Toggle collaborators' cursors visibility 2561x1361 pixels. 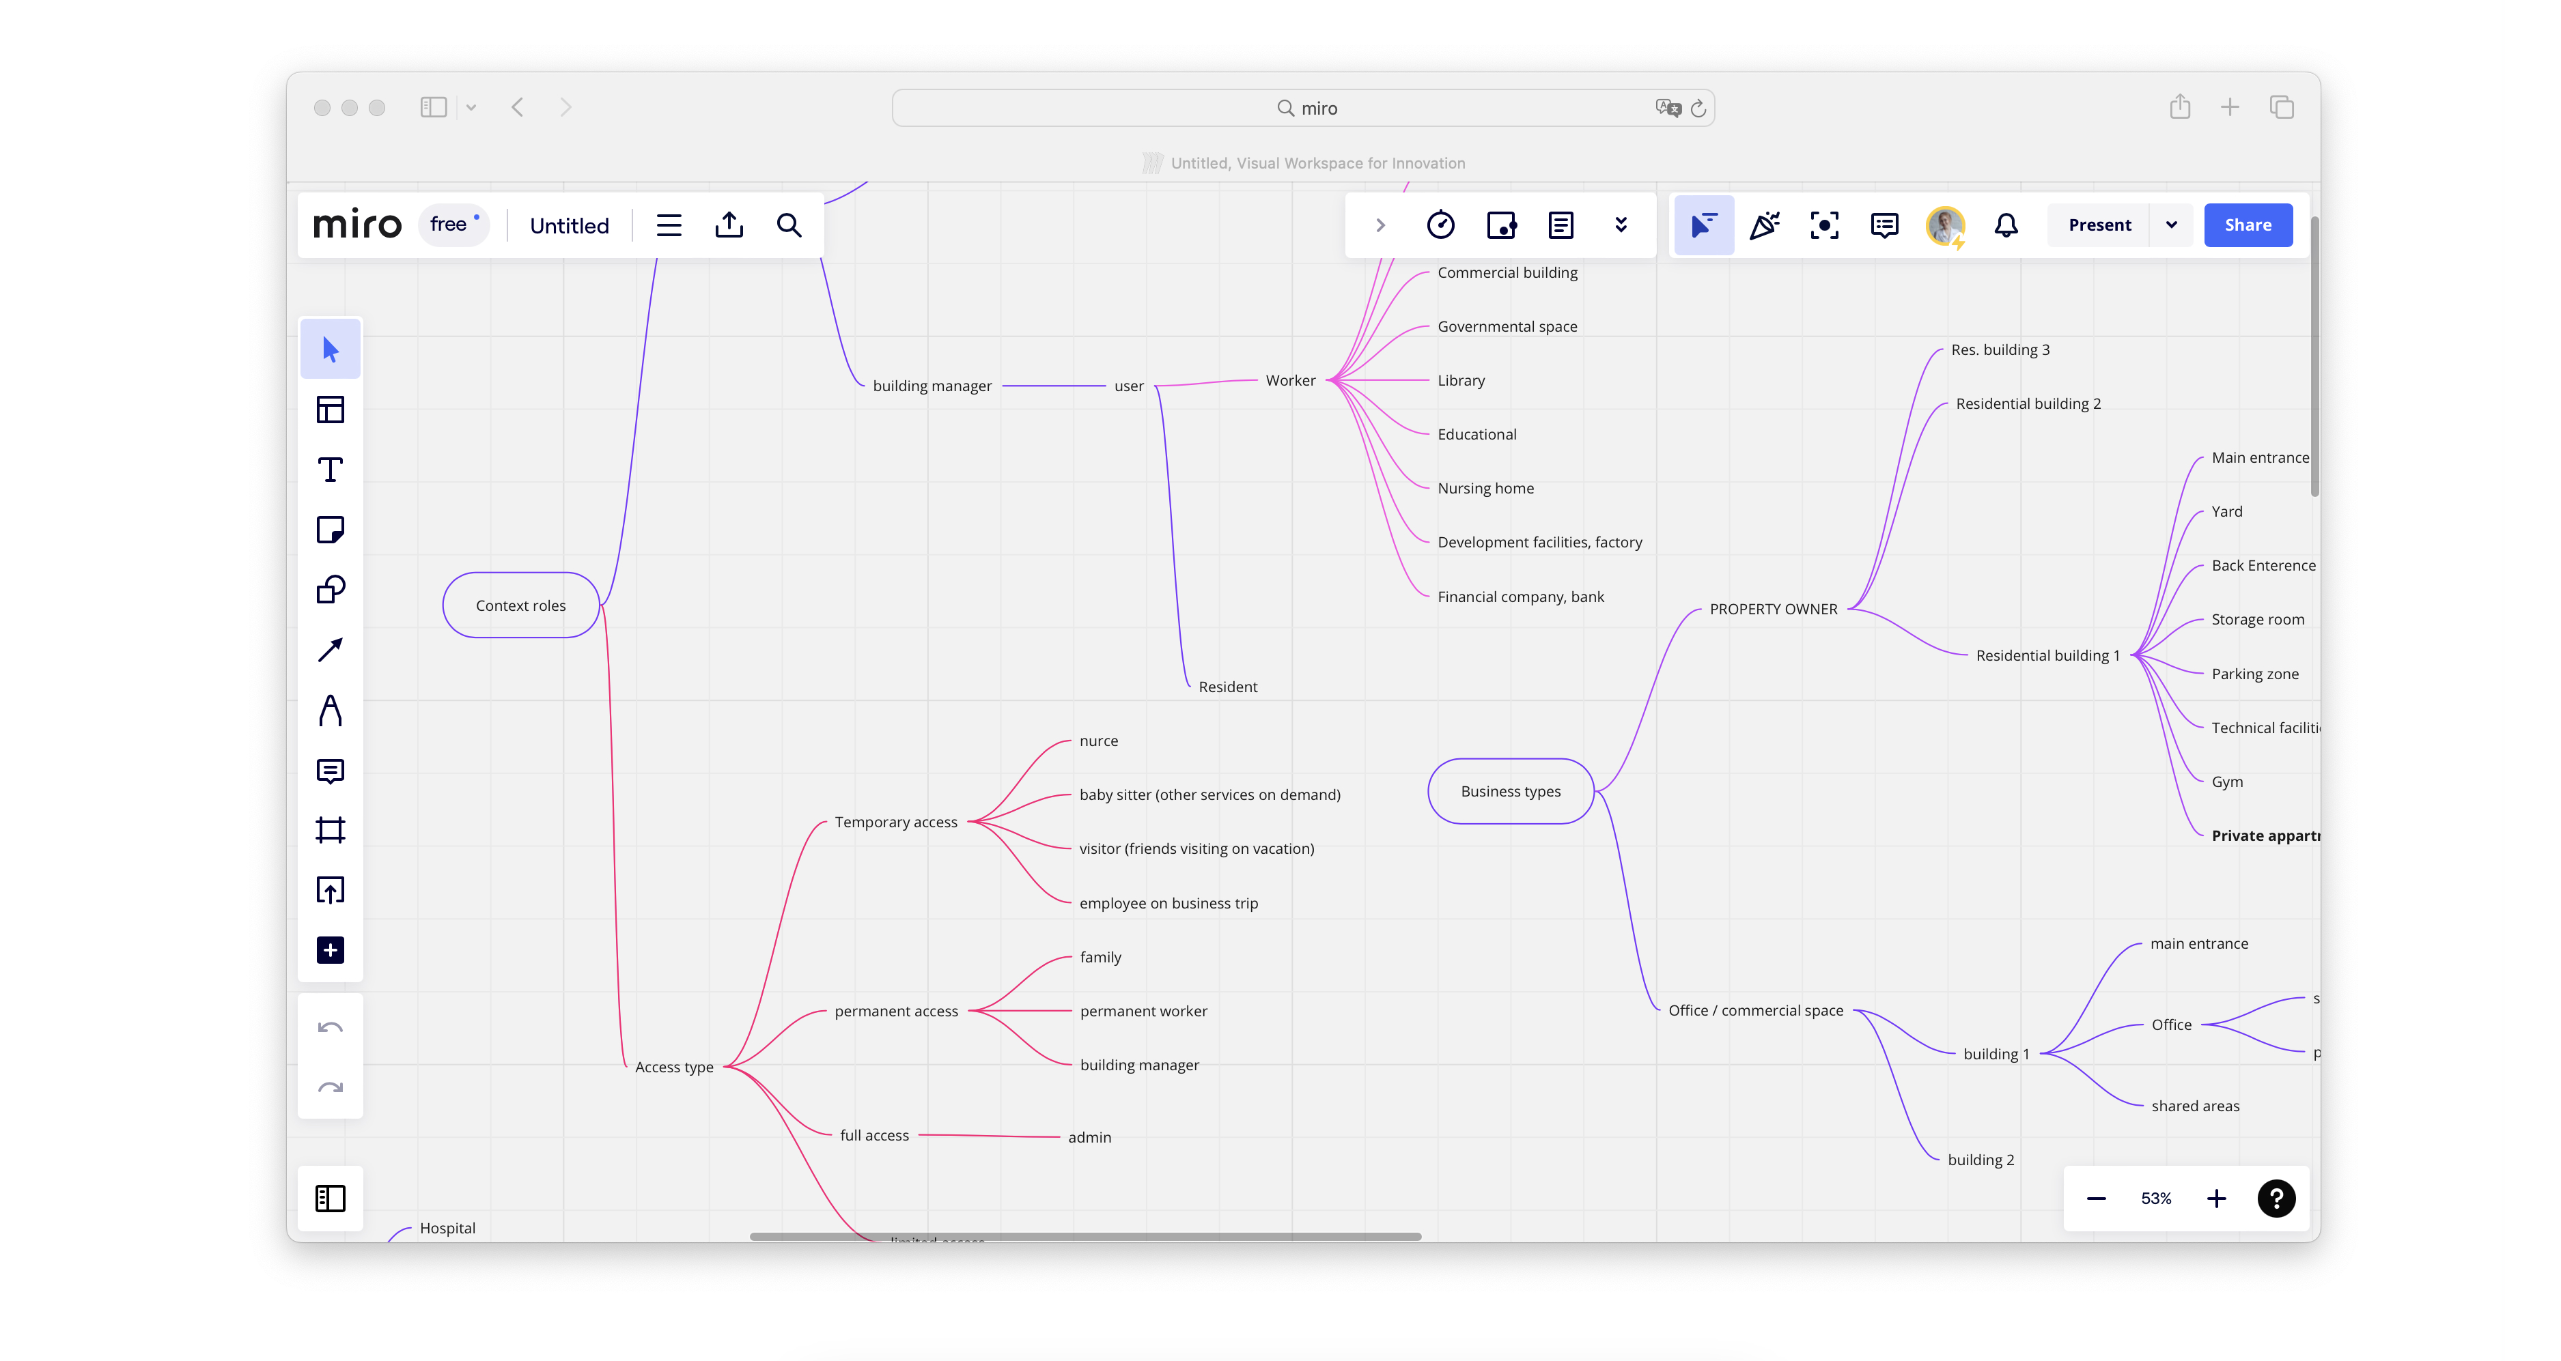(1704, 225)
